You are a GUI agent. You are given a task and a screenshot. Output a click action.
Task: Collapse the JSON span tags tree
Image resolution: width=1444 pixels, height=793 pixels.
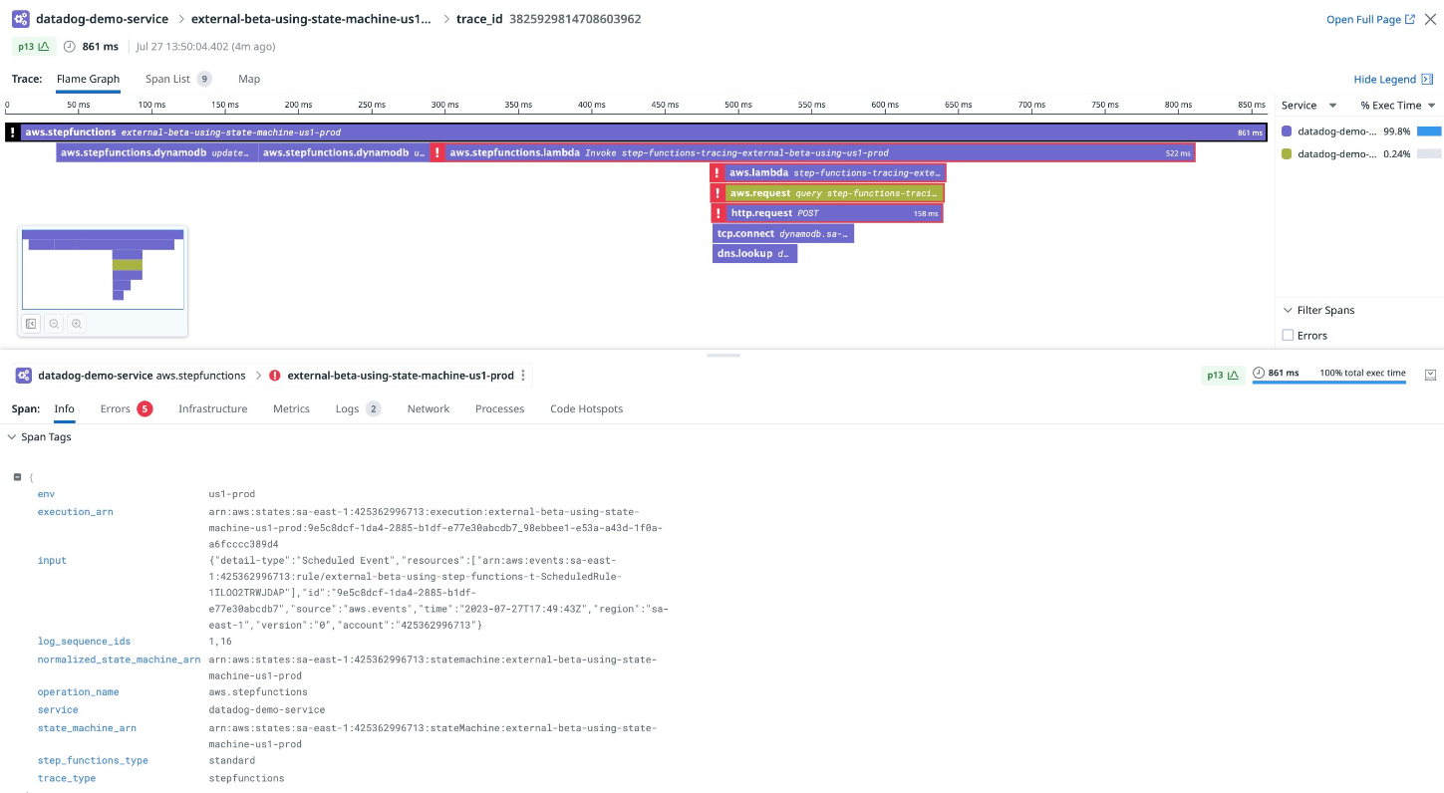18,477
